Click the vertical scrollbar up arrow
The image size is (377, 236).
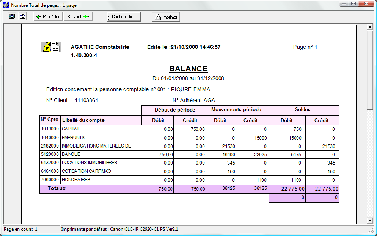pos(370,27)
